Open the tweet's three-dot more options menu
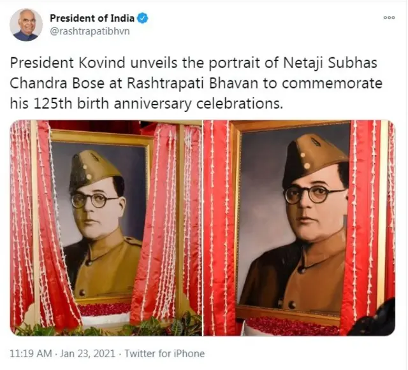The image size is (408, 370). coord(389,18)
